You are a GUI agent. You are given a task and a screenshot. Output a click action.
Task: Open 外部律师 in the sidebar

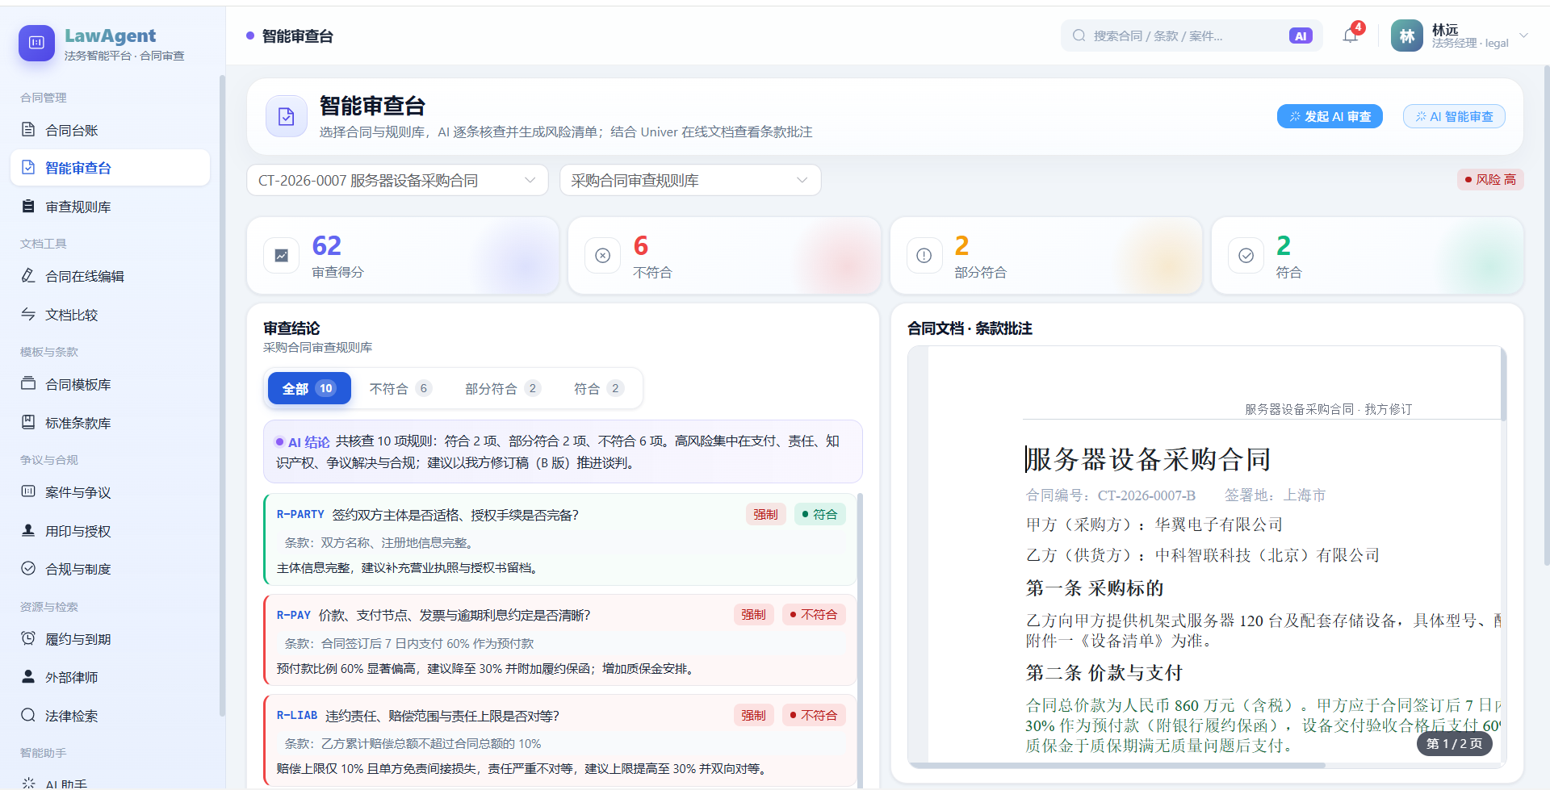coord(110,677)
